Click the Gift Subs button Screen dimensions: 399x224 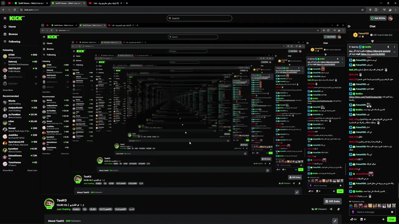tap(332, 201)
